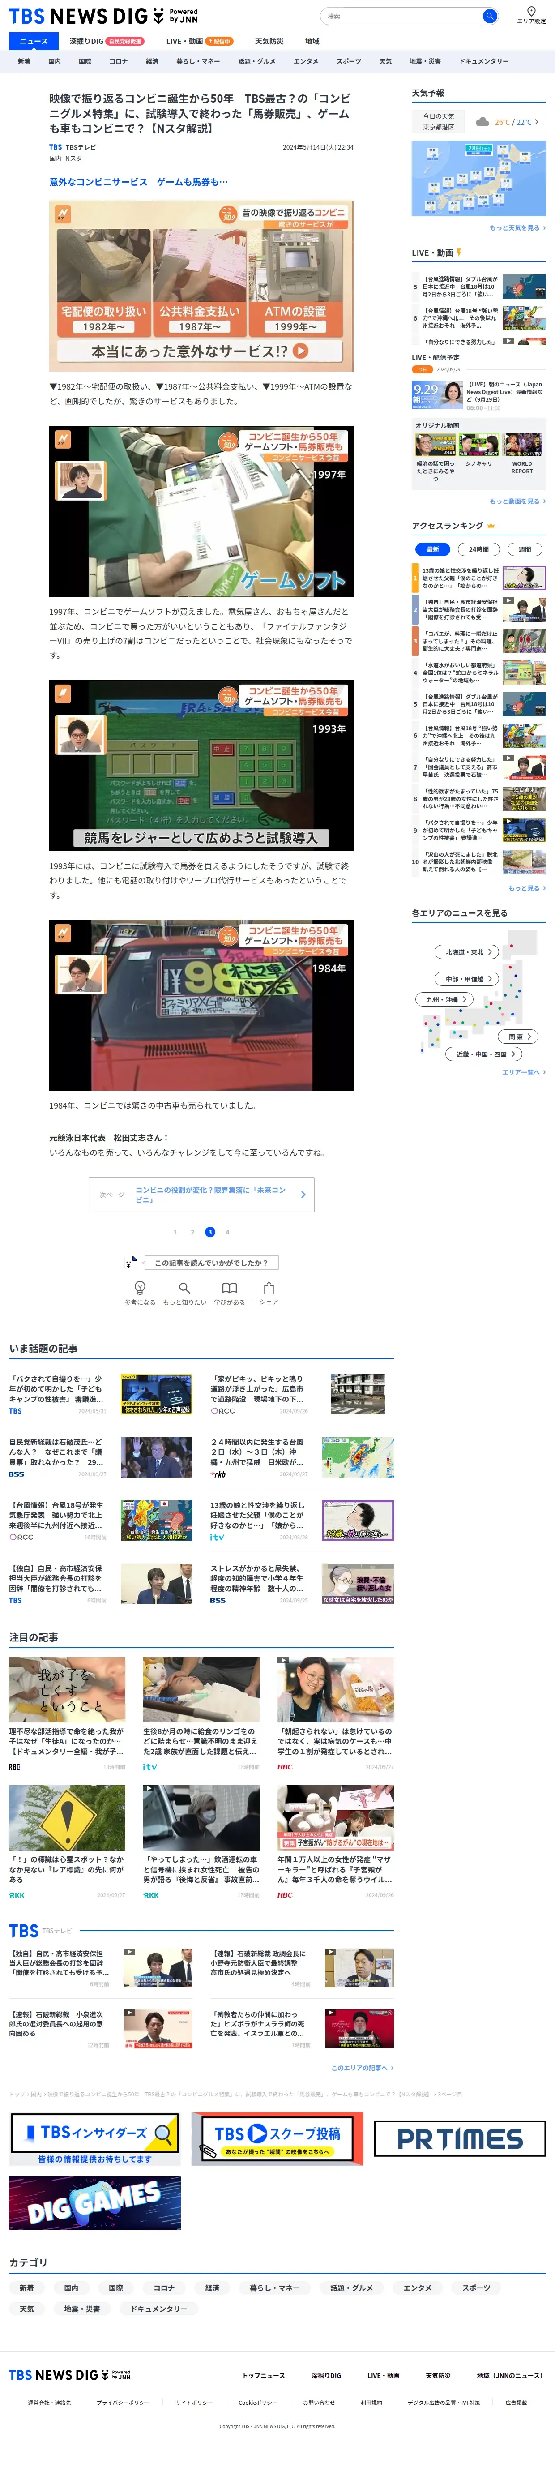Click もっと見る under the access ranking
The height and width of the screenshot is (2489, 555).
click(527, 888)
